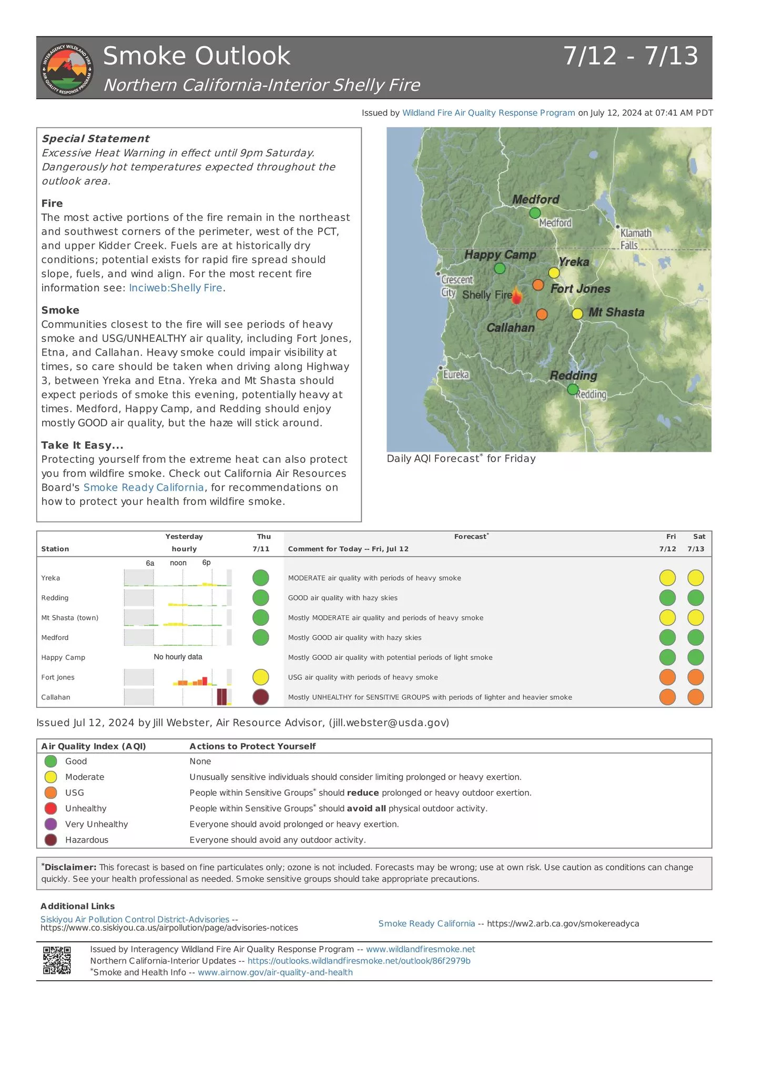
Task: Open Smoke Ready California link in statement
Action: tap(144, 487)
